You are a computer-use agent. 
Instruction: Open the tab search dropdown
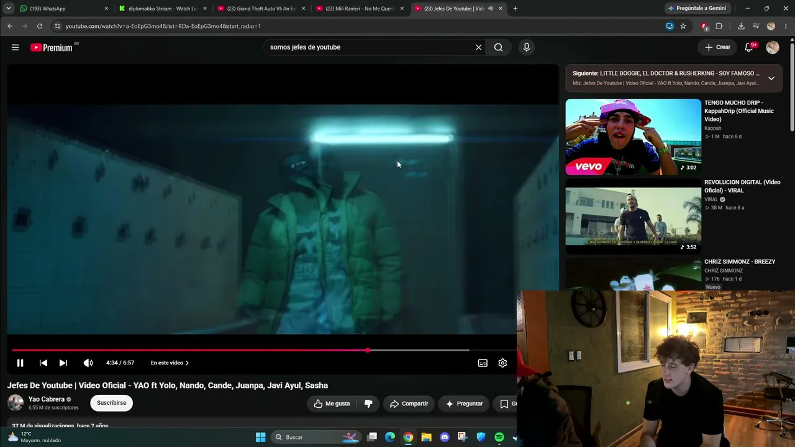coord(8,9)
